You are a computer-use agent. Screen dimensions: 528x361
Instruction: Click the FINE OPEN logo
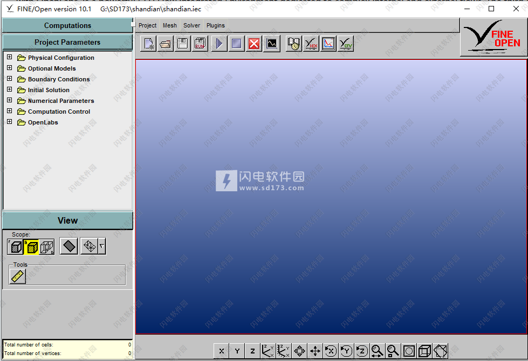493,37
